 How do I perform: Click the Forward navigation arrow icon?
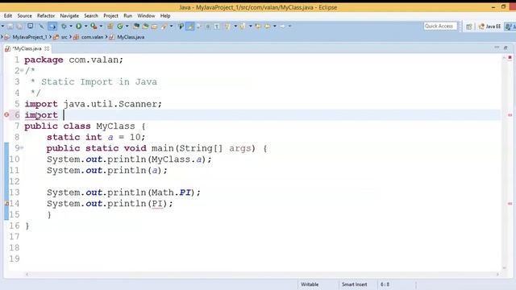coord(282,27)
